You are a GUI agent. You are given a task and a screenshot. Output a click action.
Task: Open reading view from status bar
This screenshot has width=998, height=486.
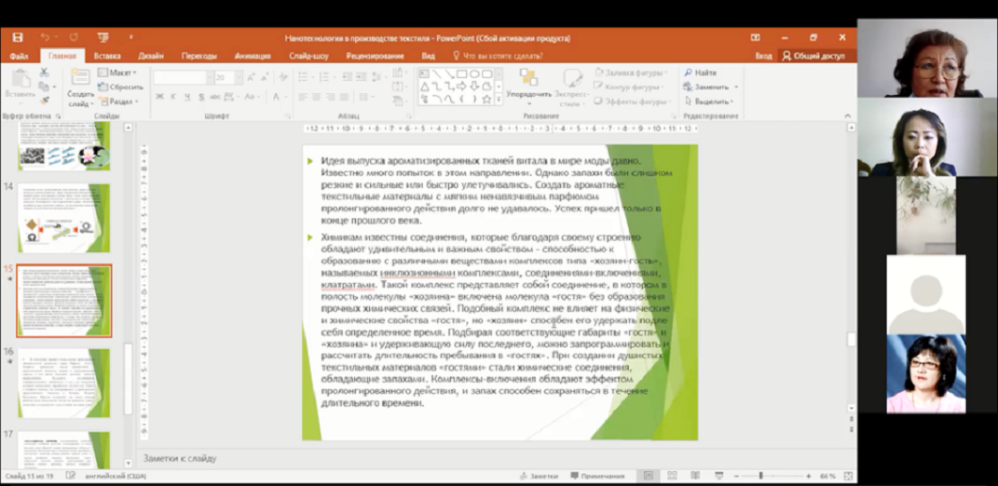click(695, 476)
